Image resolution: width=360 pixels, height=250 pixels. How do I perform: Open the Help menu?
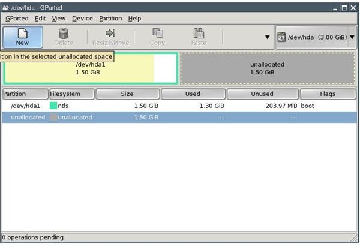click(134, 19)
